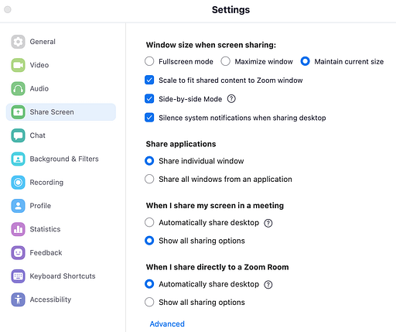Click the Side-by-side Mode help icon
The height and width of the screenshot is (332, 396).
pos(231,99)
